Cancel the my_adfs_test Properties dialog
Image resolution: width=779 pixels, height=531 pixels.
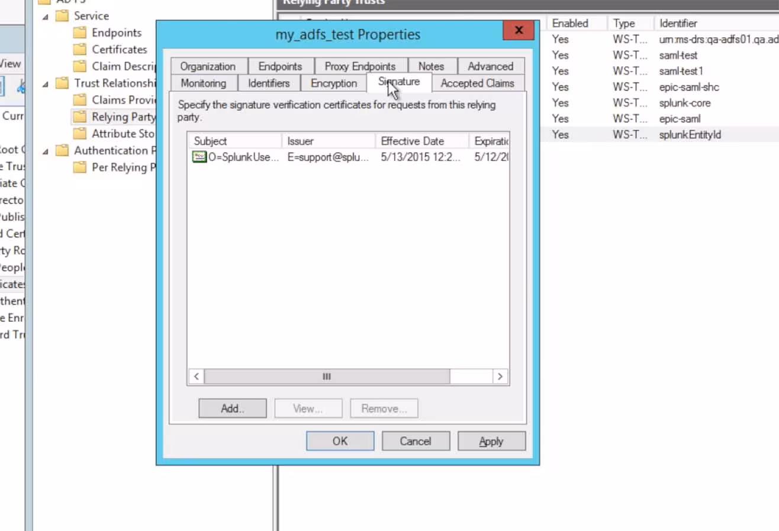click(416, 441)
